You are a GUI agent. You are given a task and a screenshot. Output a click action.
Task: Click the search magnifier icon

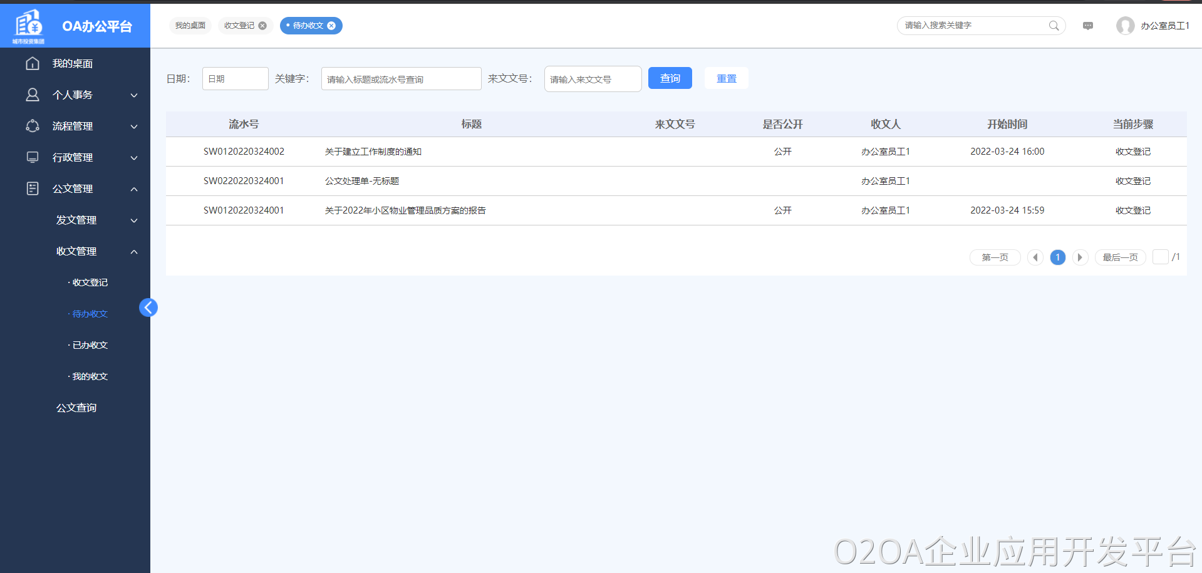[1054, 26]
